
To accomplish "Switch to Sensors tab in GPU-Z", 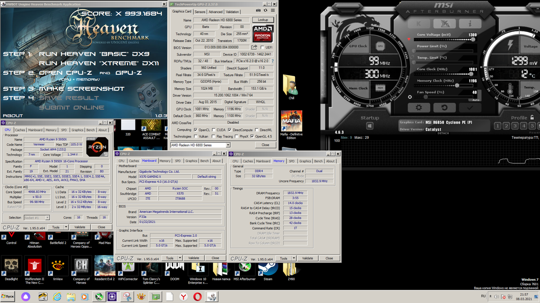I will point(200,12).
